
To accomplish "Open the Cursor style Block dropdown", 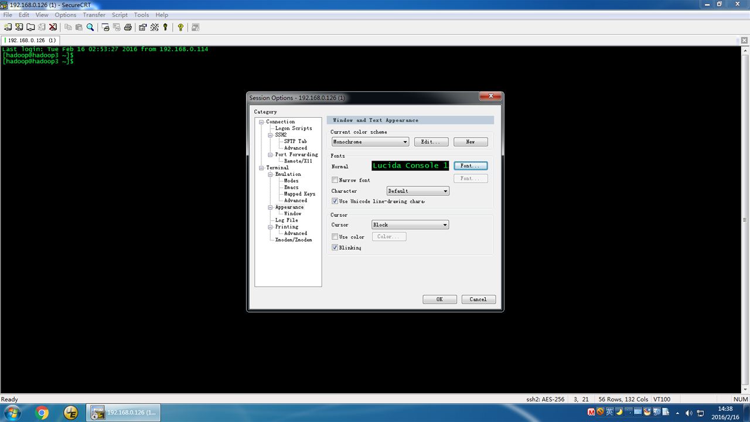I will (x=410, y=224).
